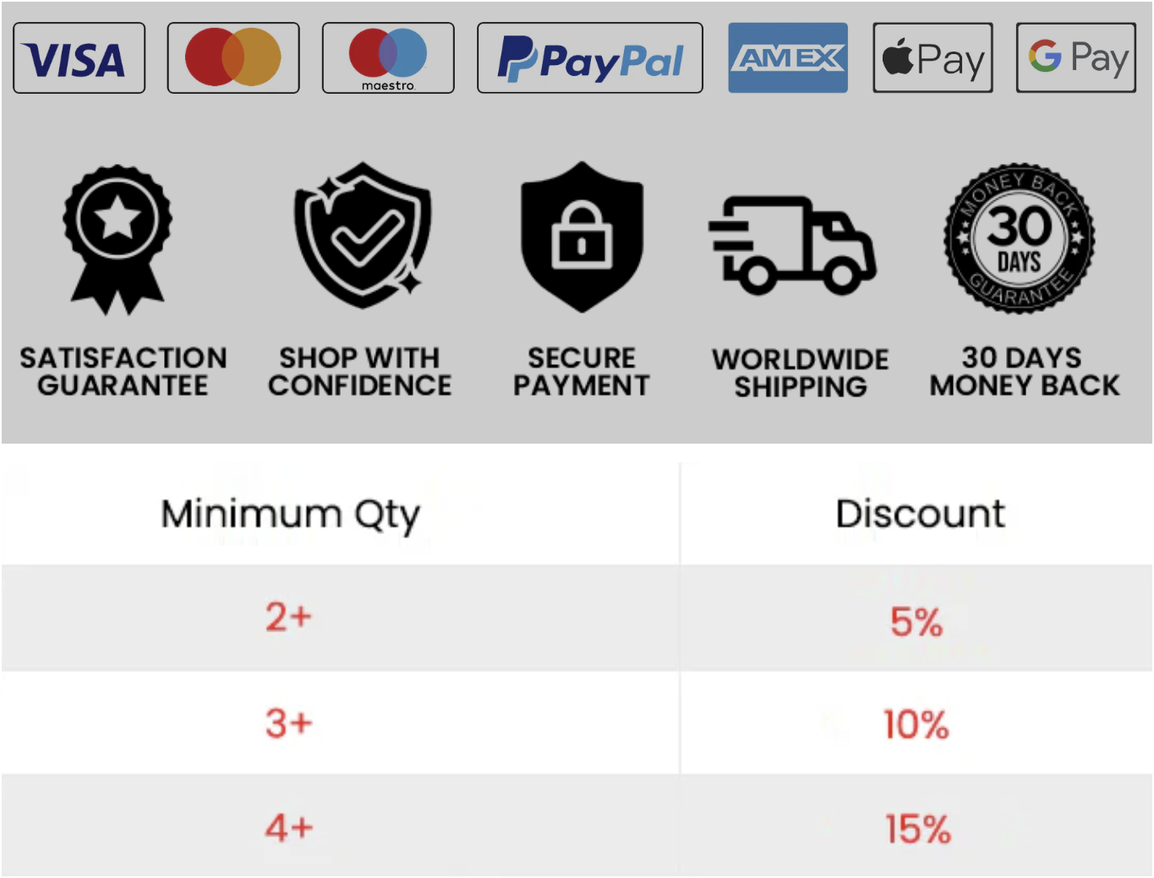Select the Mastercard logo
Image resolution: width=1154 pixels, height=878 pixels.
pos(233,58)
